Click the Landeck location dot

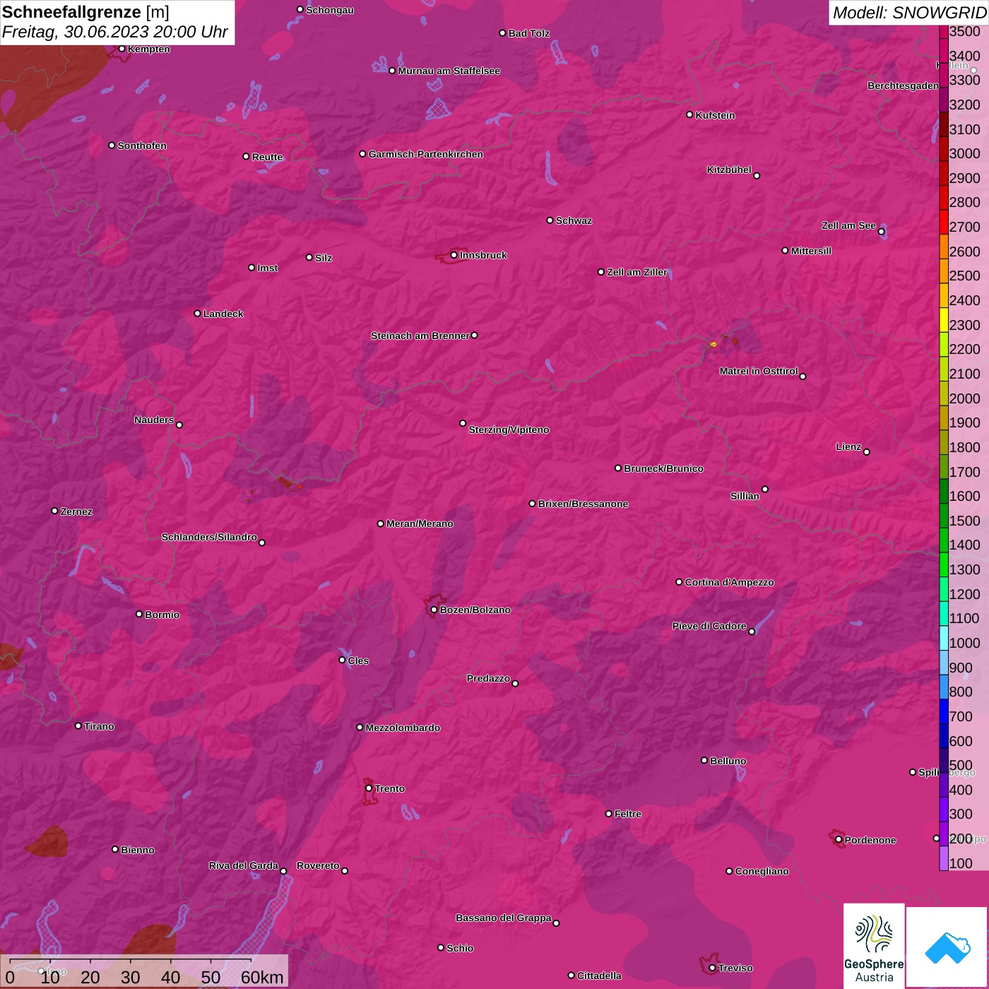tap(198, 314)
